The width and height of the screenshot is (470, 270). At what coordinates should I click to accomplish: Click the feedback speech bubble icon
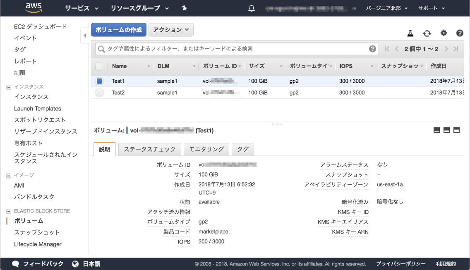[x=16, y=263]
